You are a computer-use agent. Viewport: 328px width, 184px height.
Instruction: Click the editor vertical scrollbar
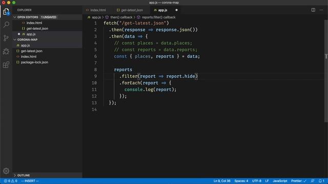click(x=326, y=71)
